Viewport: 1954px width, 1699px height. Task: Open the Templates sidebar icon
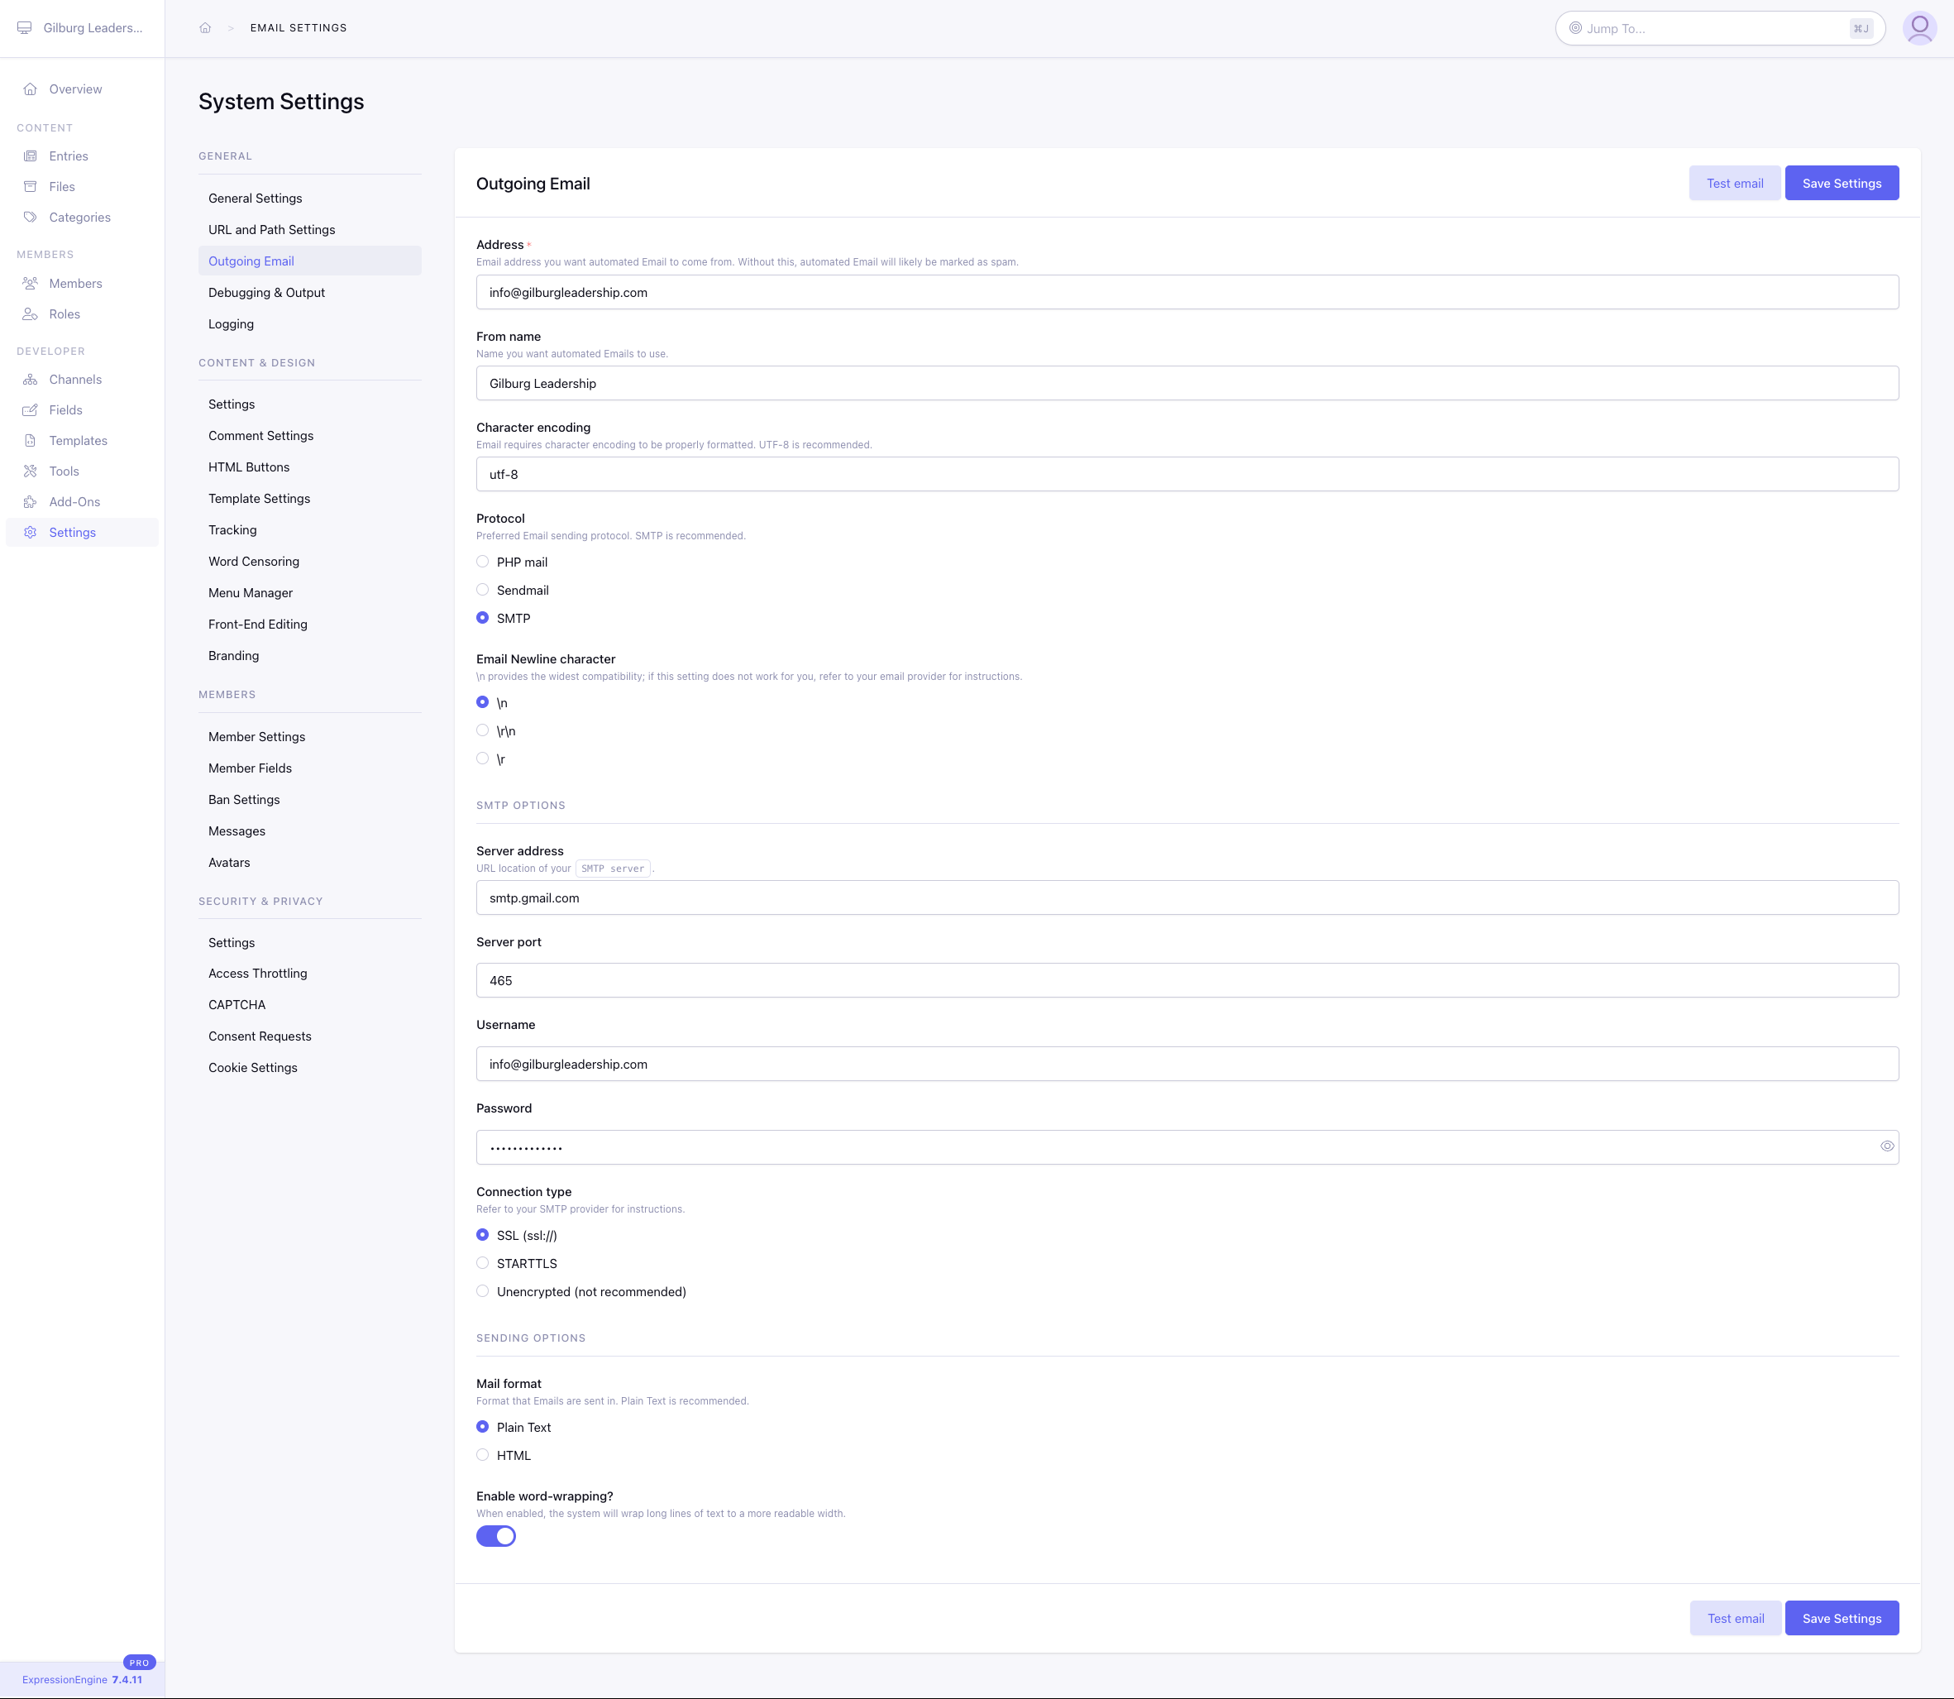tap(31, 441)
